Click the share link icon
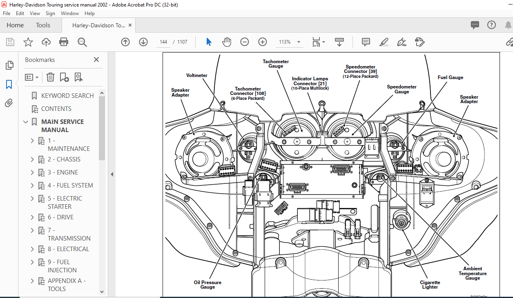Viewport: 513px width, 298px height. tap(509, 42)
